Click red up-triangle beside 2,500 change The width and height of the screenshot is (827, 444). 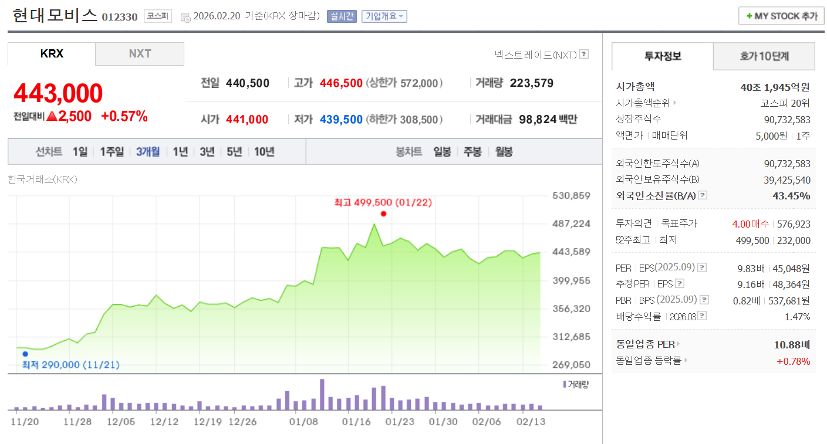point(52,117)
